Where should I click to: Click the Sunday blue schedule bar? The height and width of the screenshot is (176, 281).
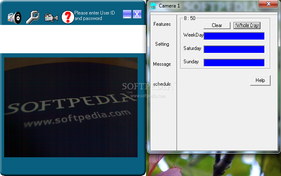click(x=234, y=62)
